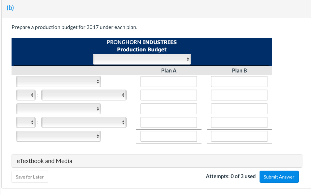Open the small dropdown before the colon fourth row

pos(25,122)
